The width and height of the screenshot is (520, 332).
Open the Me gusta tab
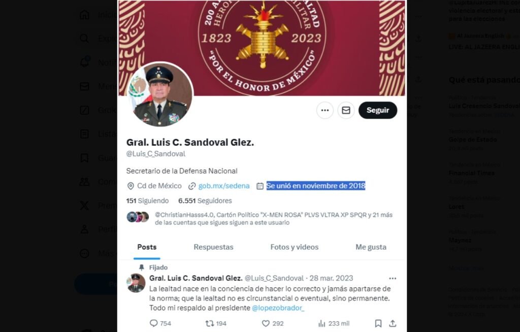371,247
